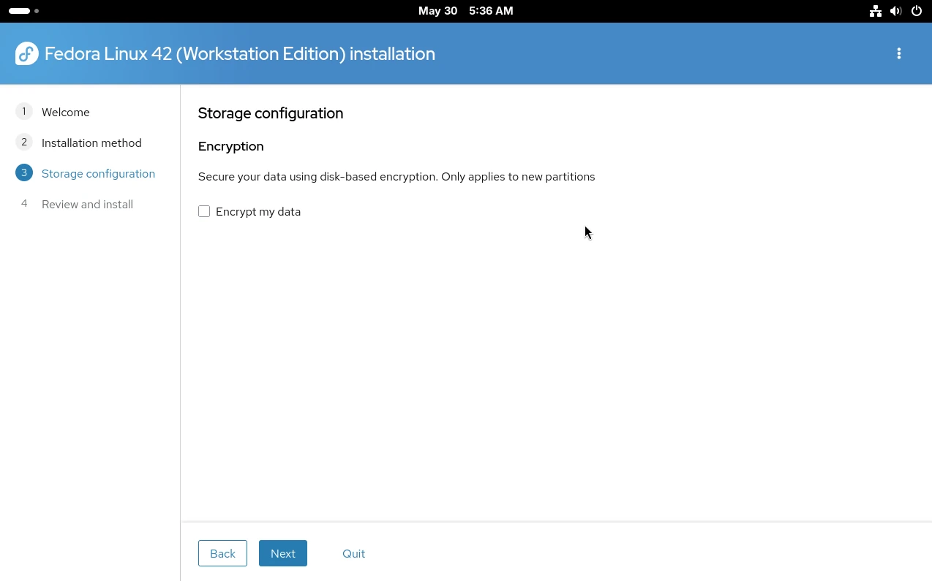Go to the Installation method step
Viewport: 932px width, 581px height.
[x=91, y=143]
